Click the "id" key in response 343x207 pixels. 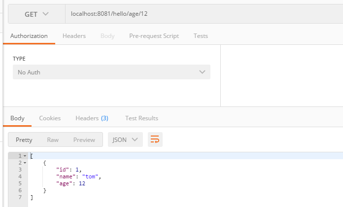(63, 170)
